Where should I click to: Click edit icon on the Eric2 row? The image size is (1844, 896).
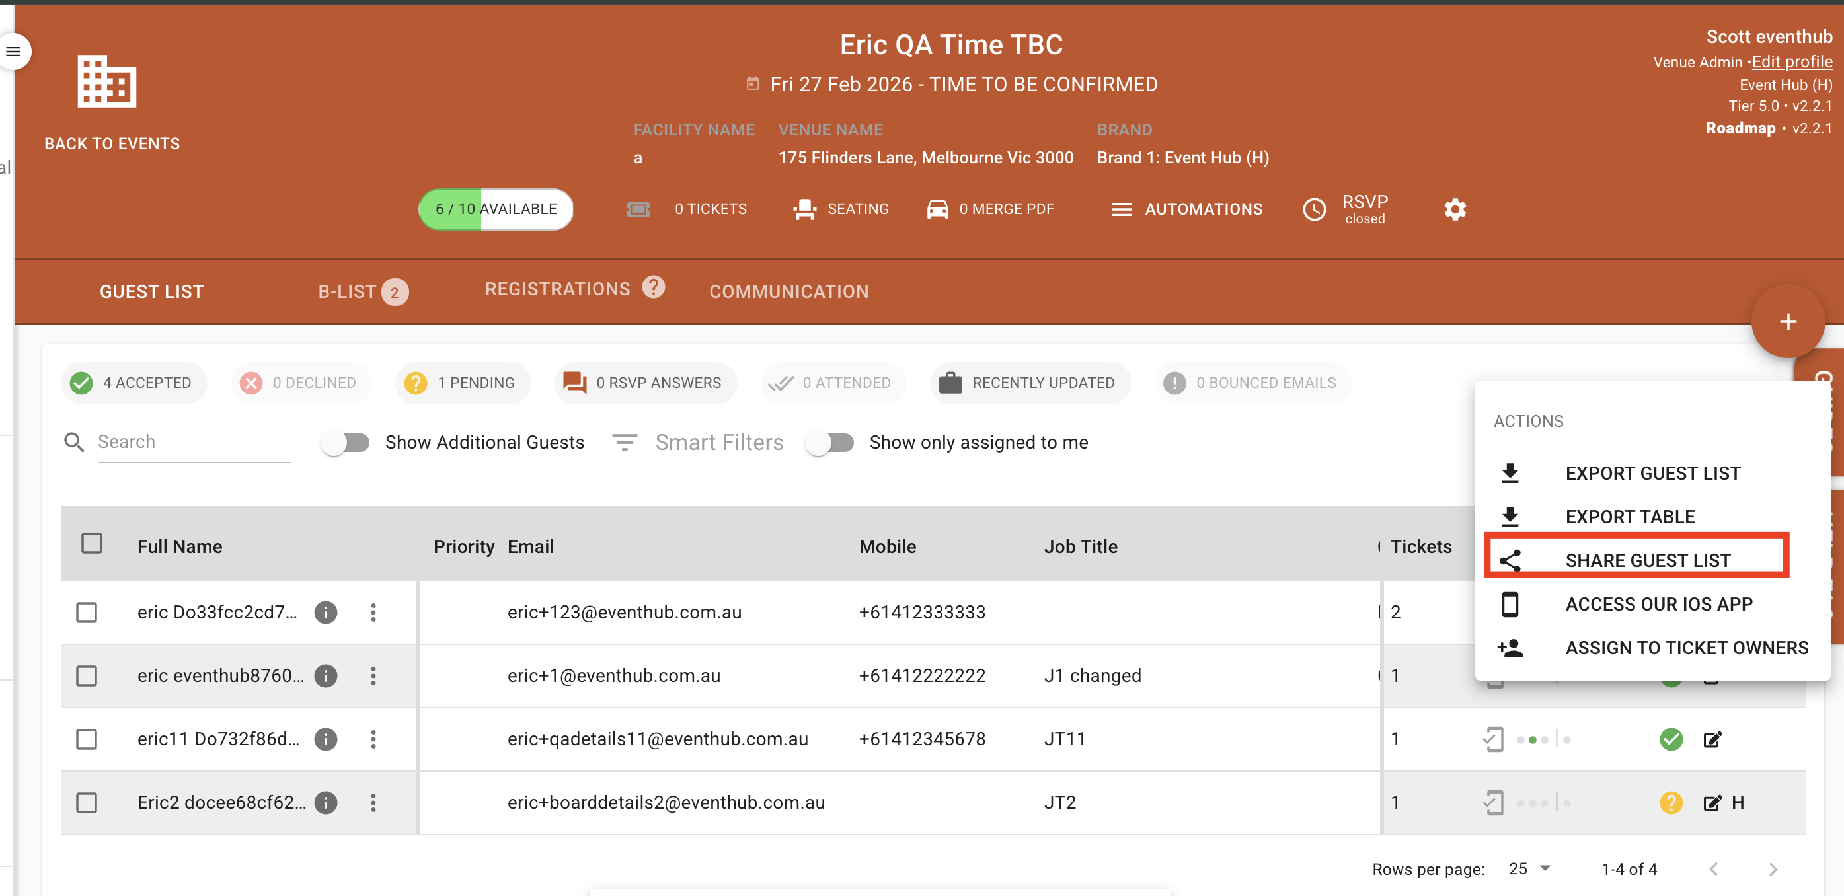[1712, 802]
